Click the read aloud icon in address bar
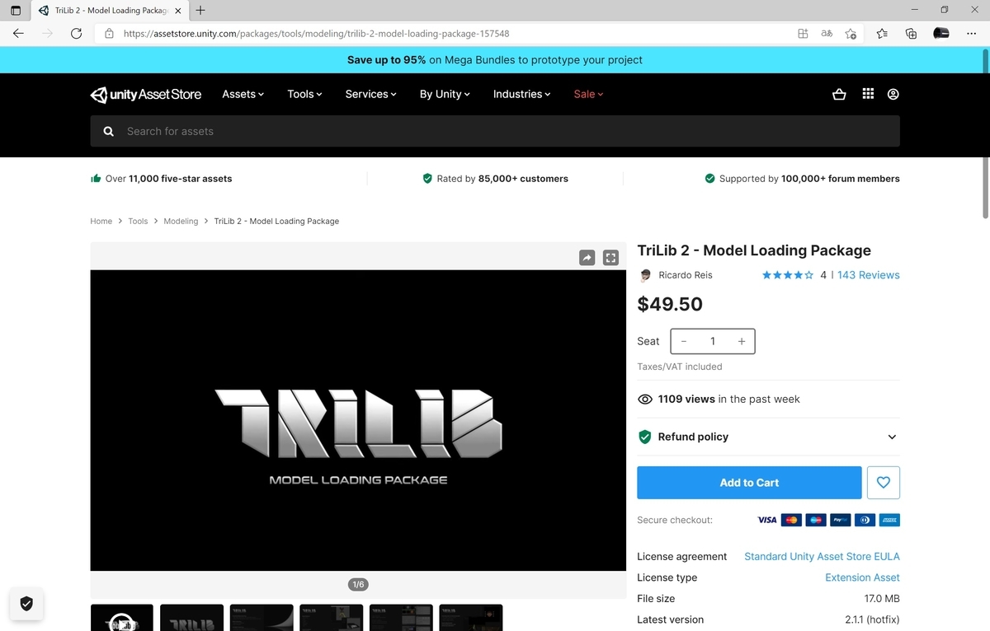The height and width of the screenshot is (631, 990). (826, 34)
